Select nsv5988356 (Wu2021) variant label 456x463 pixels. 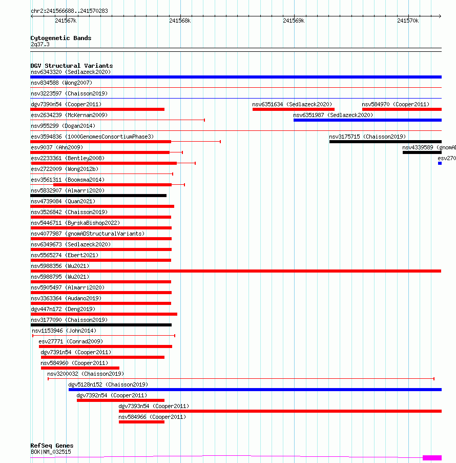pos(60,266)
